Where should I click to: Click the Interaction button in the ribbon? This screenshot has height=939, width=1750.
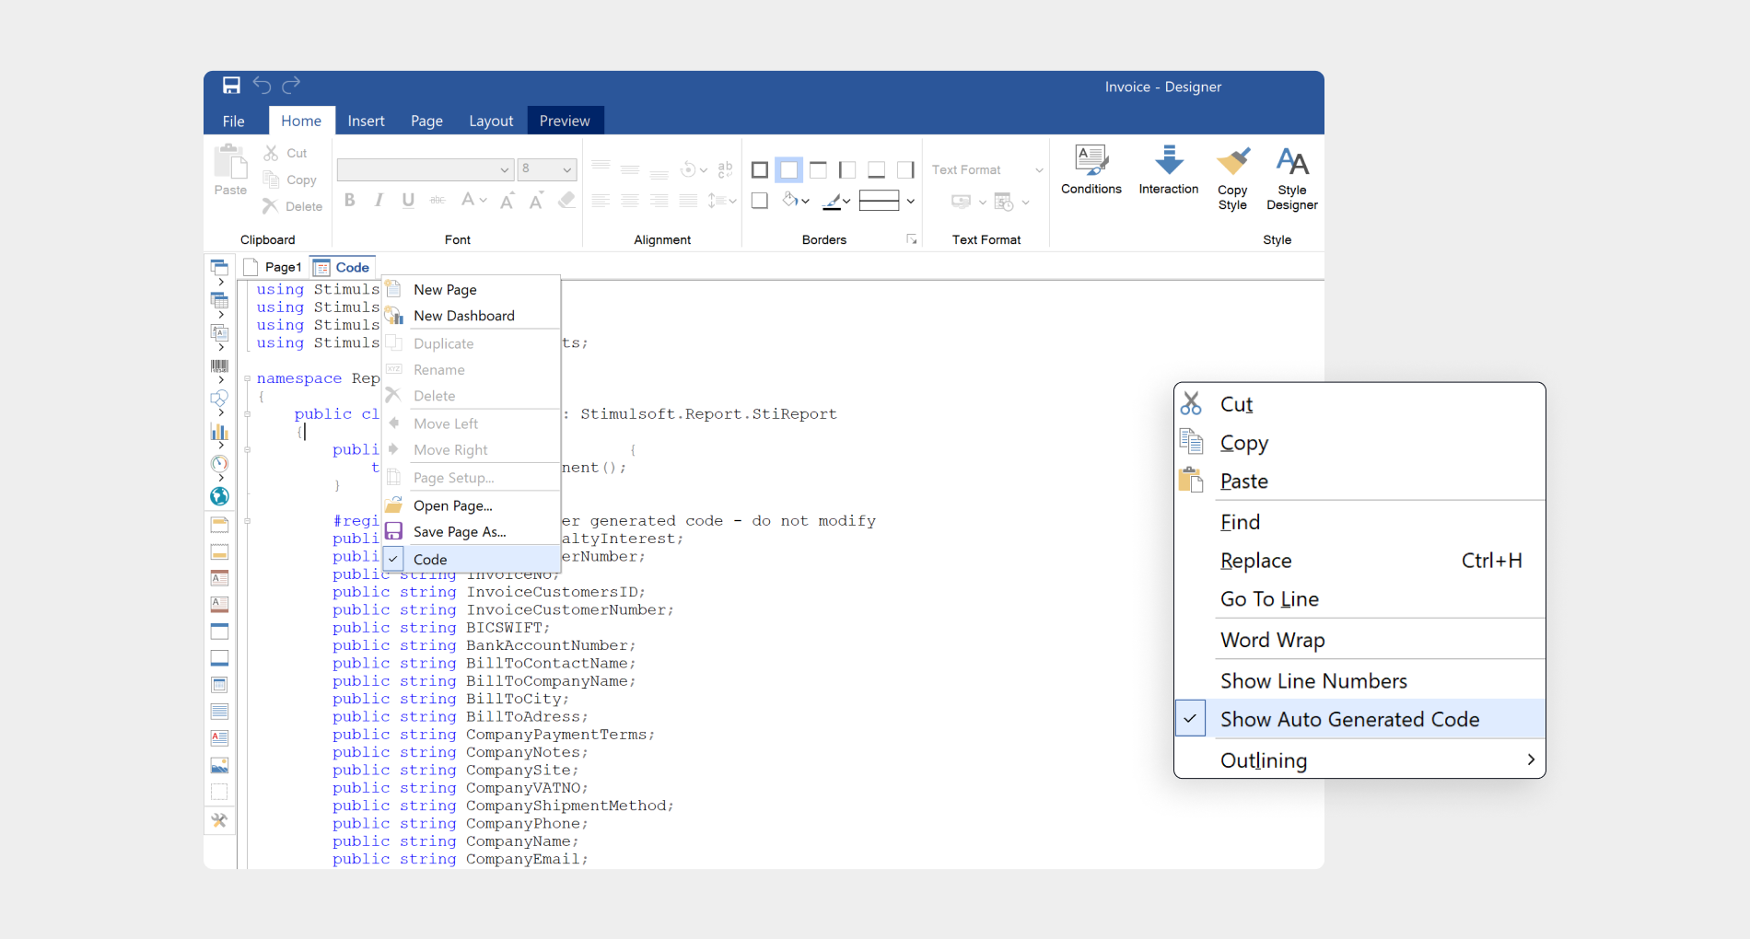[x=1169, y=170]
